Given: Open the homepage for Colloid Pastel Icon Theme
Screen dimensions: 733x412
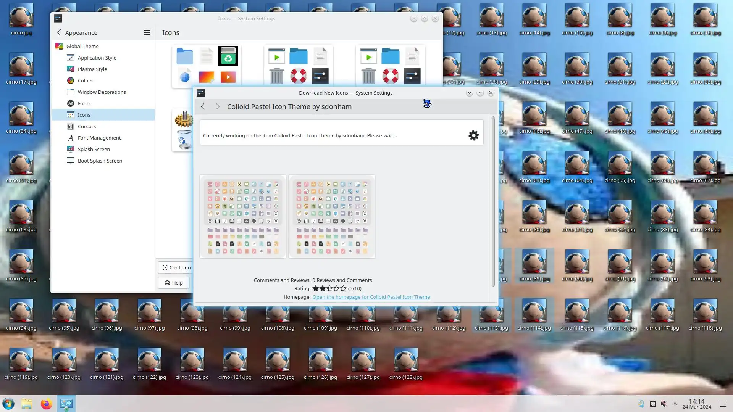Looking at the screenshot, I should (371, 297).
